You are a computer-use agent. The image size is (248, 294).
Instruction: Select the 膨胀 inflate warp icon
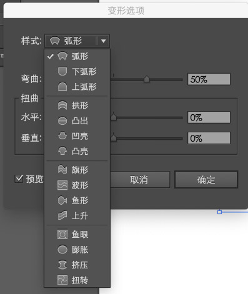pos(62,250)
